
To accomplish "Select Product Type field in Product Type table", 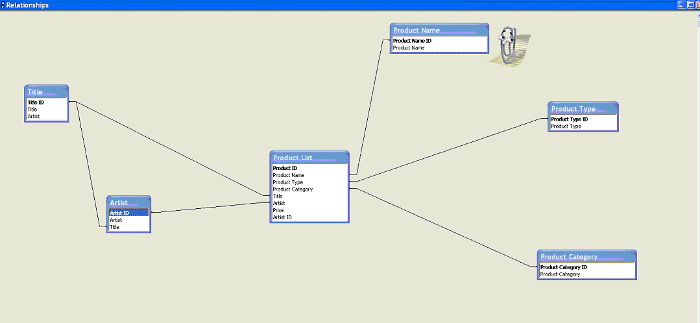I will (583, 126).
